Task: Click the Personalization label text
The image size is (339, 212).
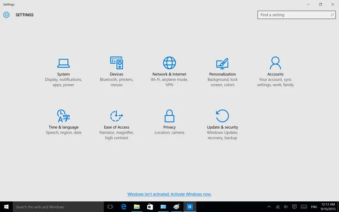Action: [222, 74]
